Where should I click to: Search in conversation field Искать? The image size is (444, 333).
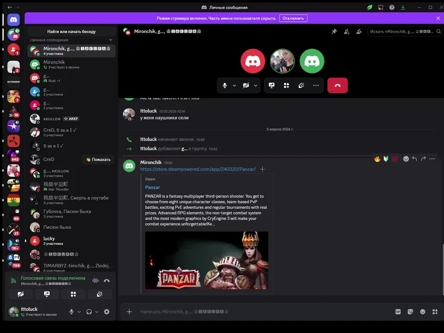405,31
